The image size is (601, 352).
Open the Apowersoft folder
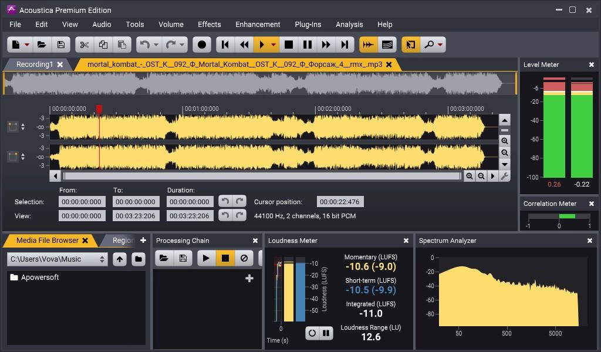pos(35,277)
